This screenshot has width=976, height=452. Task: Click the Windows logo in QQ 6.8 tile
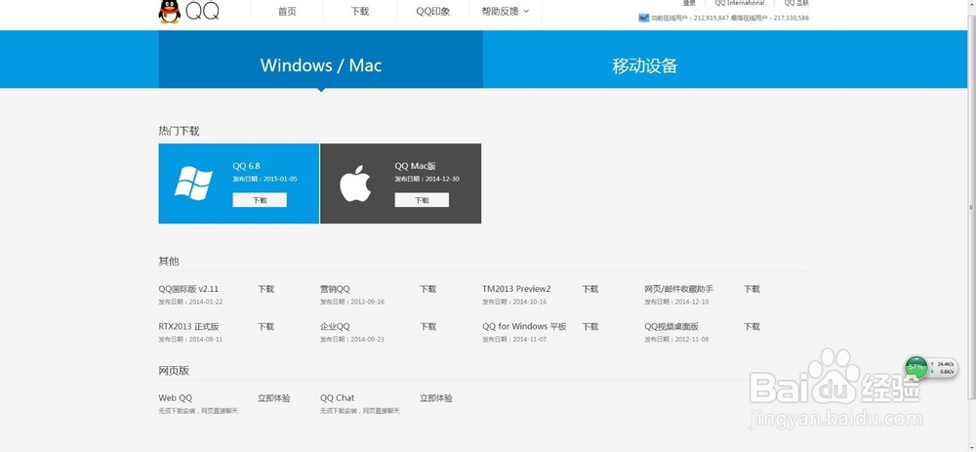pyautogui.click(x=193, y=183)
